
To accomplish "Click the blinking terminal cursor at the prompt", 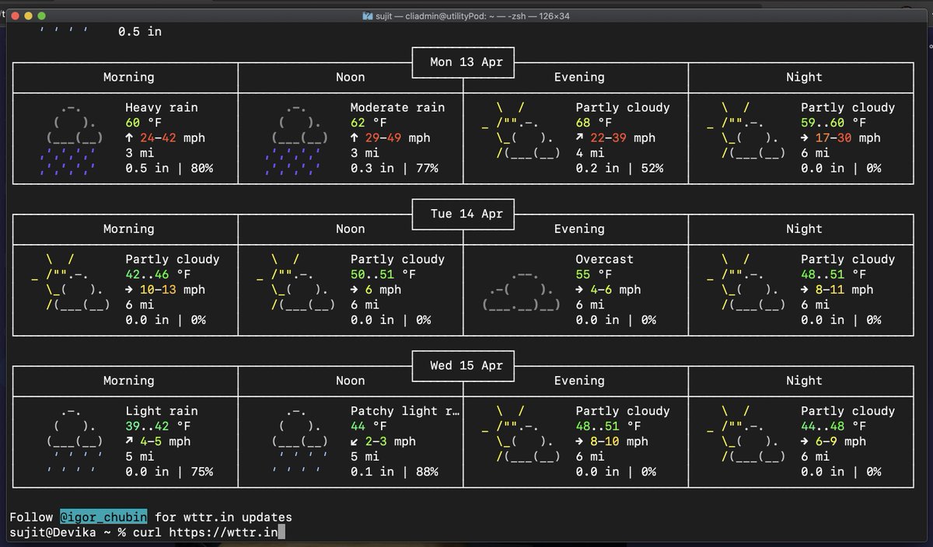I will (x=281, y=532).
